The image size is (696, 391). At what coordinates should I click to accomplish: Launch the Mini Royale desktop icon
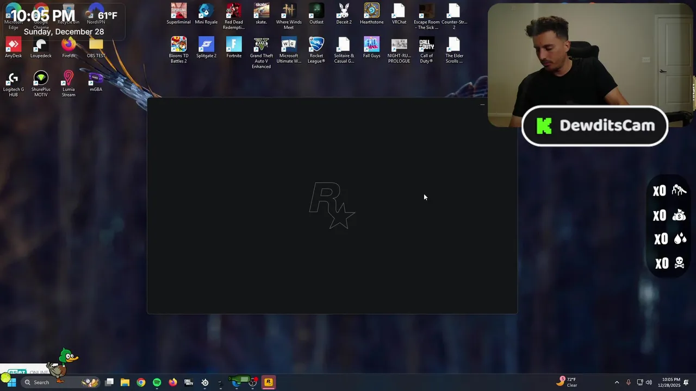click(206, 14)
